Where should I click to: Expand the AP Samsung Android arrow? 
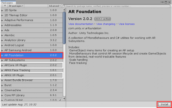pyautogui.click(x=2, y=50)
